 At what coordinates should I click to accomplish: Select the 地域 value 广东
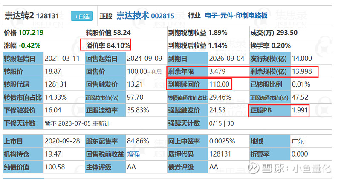[x=298, y=141]
